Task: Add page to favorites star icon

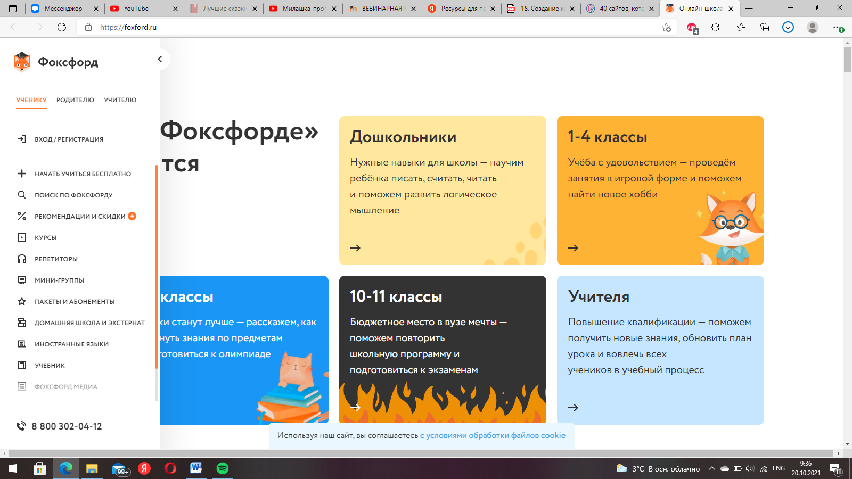Action: (666, 27)
